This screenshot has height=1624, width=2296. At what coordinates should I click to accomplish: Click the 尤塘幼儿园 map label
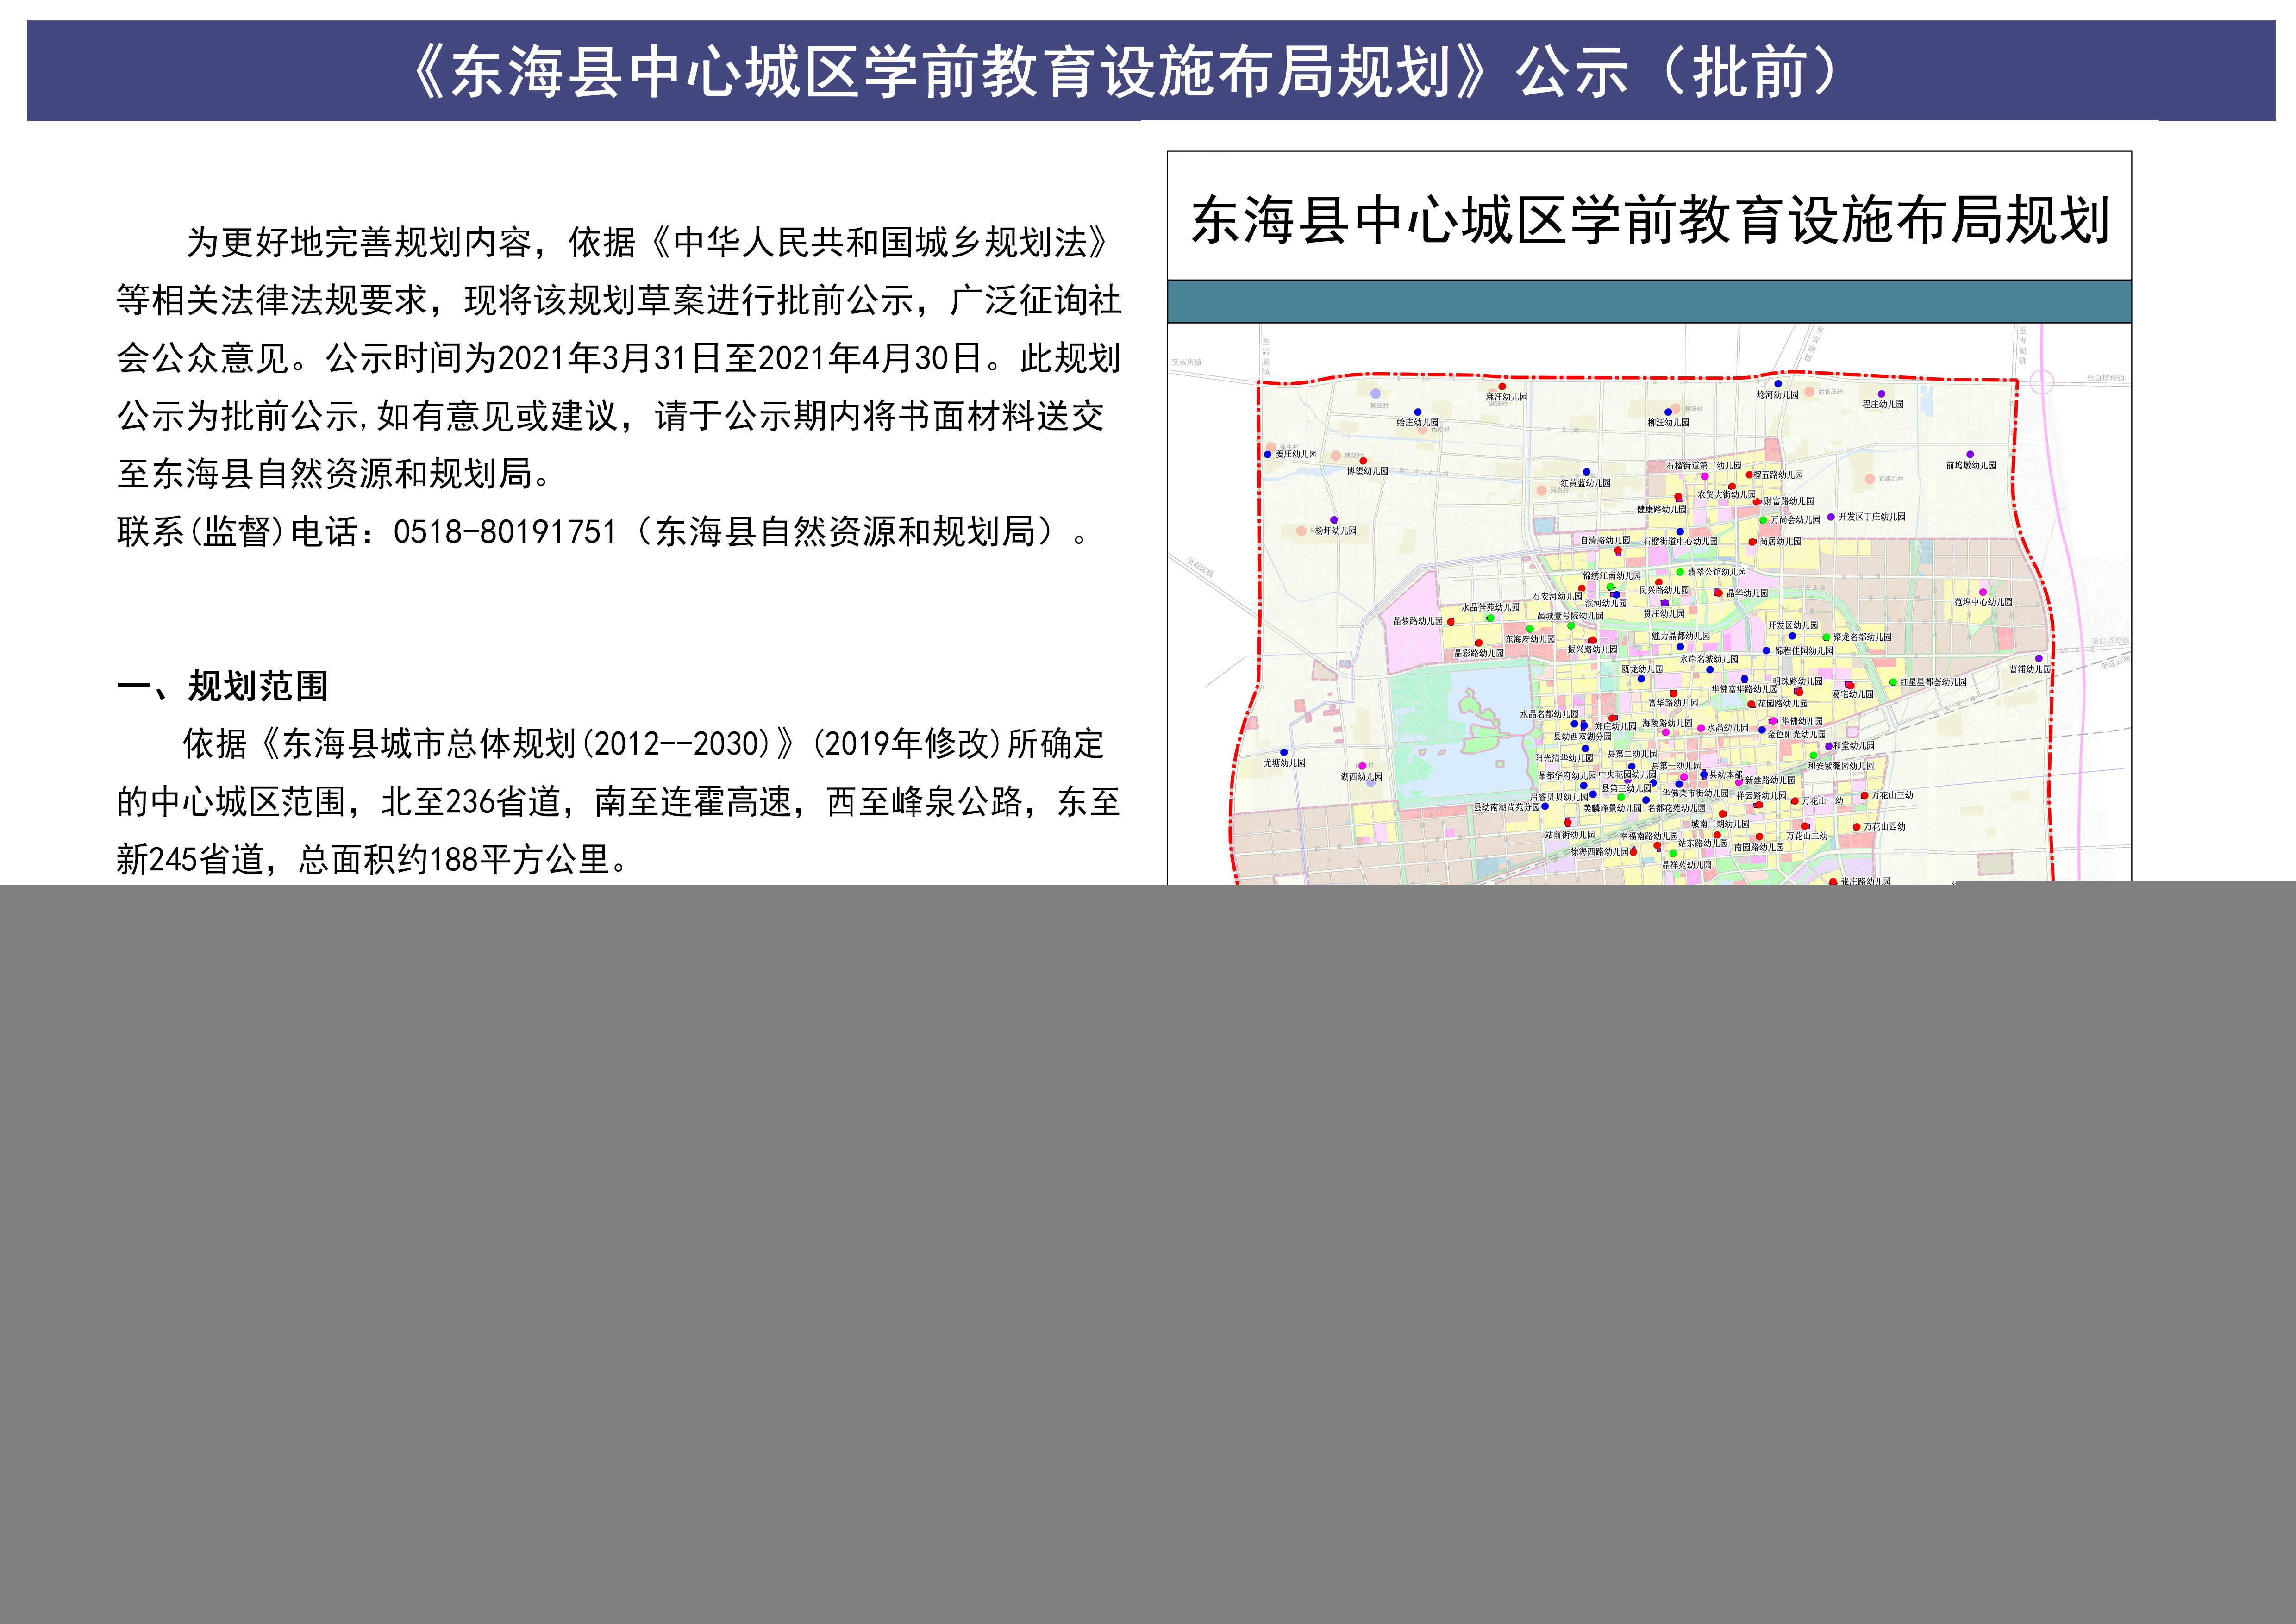coord(1285,763)
